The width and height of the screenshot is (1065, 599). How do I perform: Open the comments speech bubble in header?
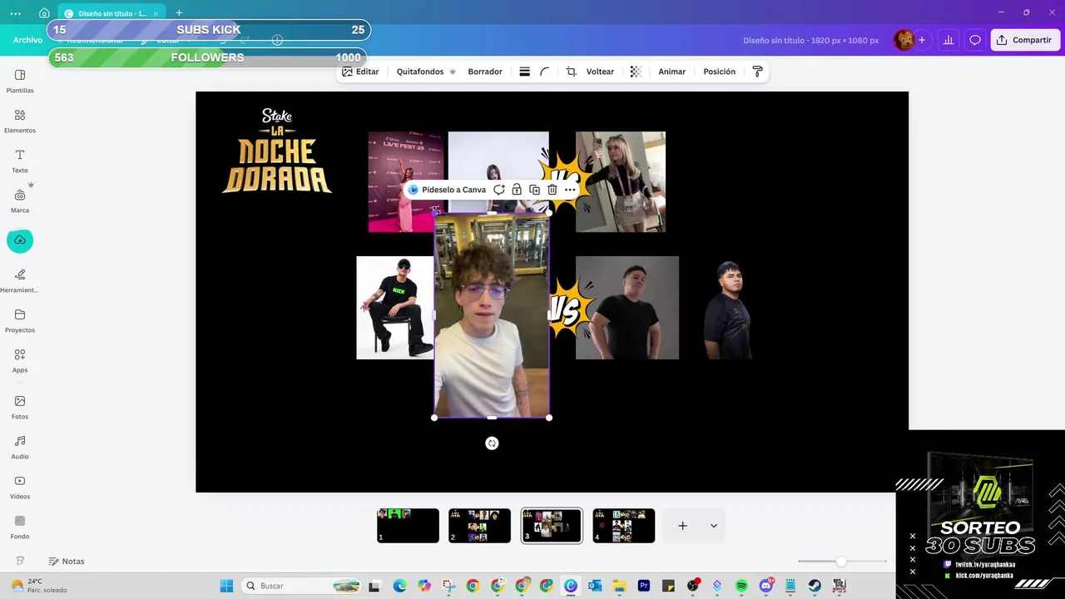point(975,40)
